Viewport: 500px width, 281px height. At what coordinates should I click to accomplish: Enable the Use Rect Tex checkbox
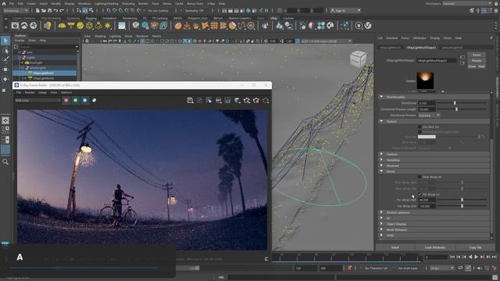tap(420, 126)
